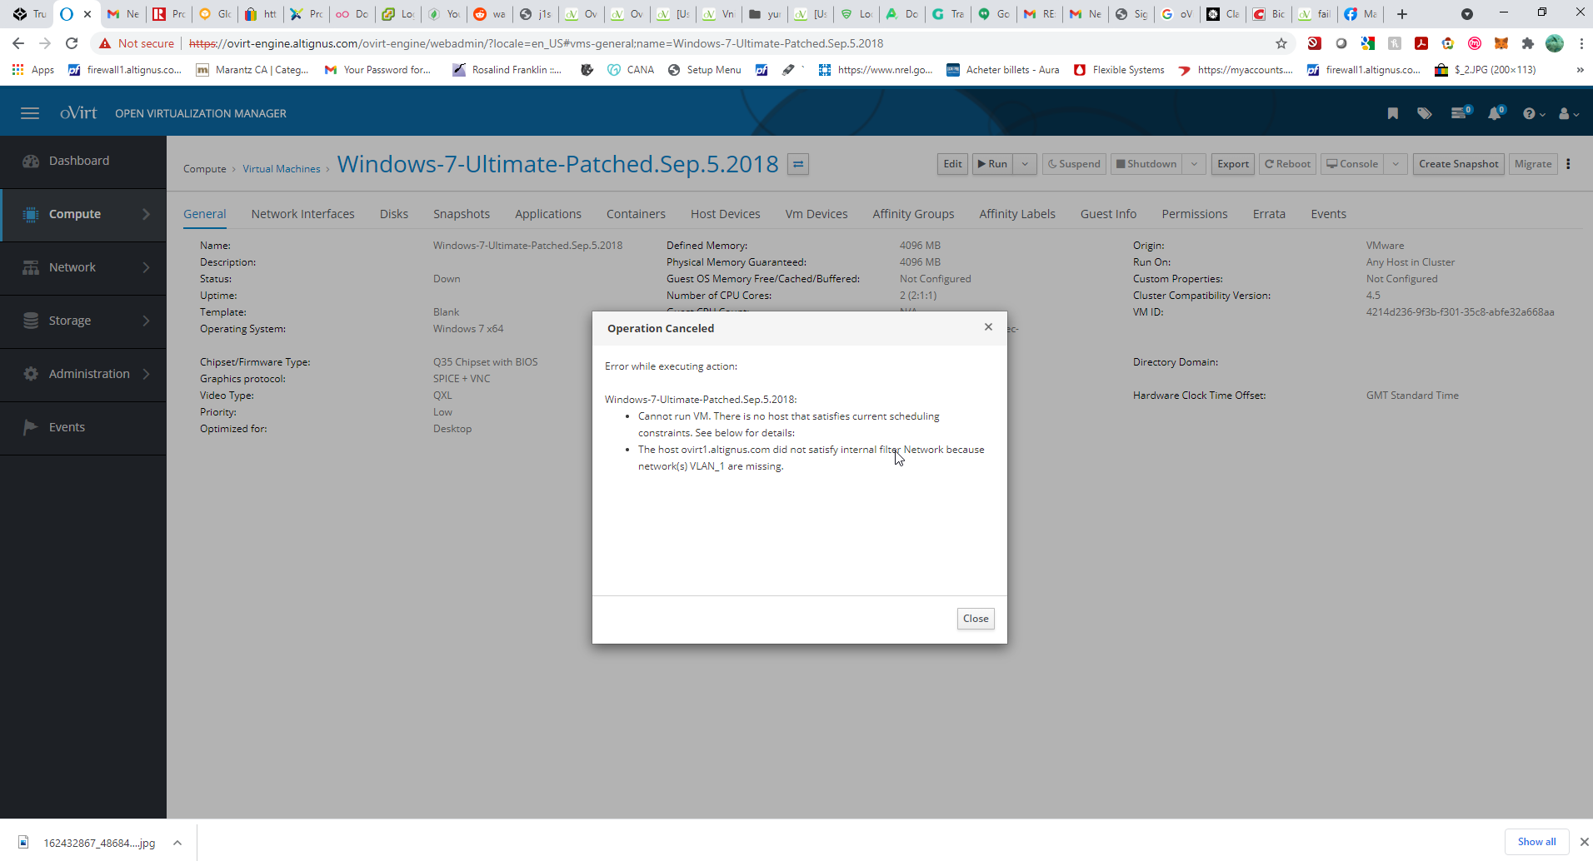Image resolution: width=1593 pixels, height=866 pixels.
Task: Switch to the Network Interfaces tab
Action: point(302,214)
